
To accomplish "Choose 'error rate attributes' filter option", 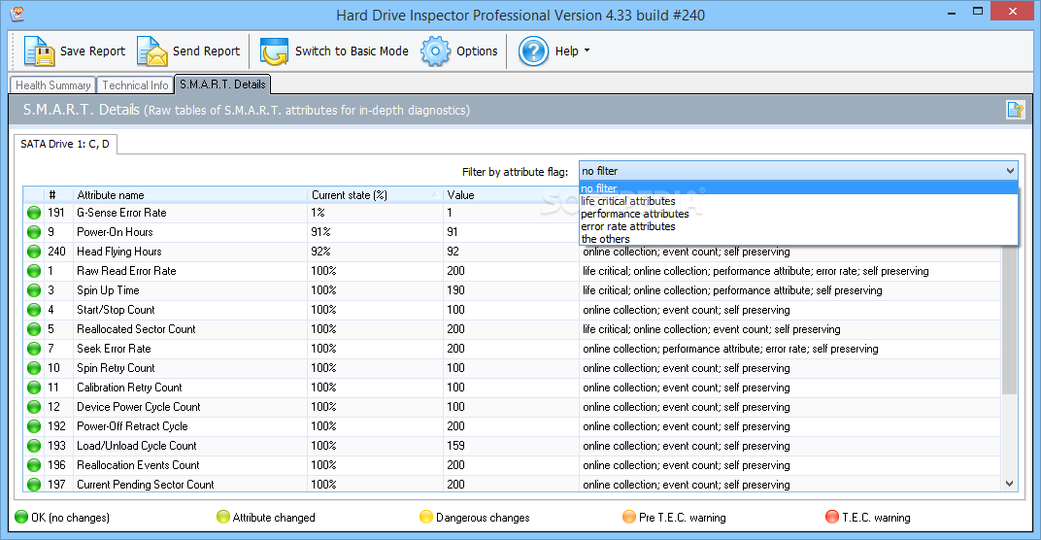I will [x=798, y=226].
